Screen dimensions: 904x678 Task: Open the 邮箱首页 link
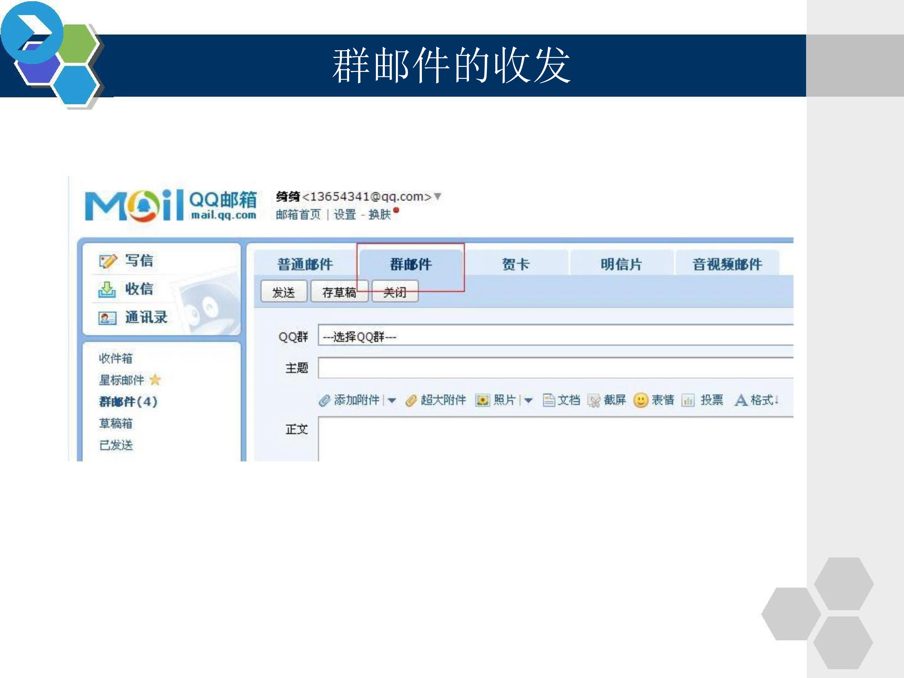click(x=298, y=215)
